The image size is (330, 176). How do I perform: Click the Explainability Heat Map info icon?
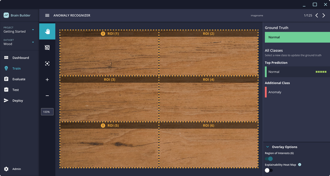300,165
